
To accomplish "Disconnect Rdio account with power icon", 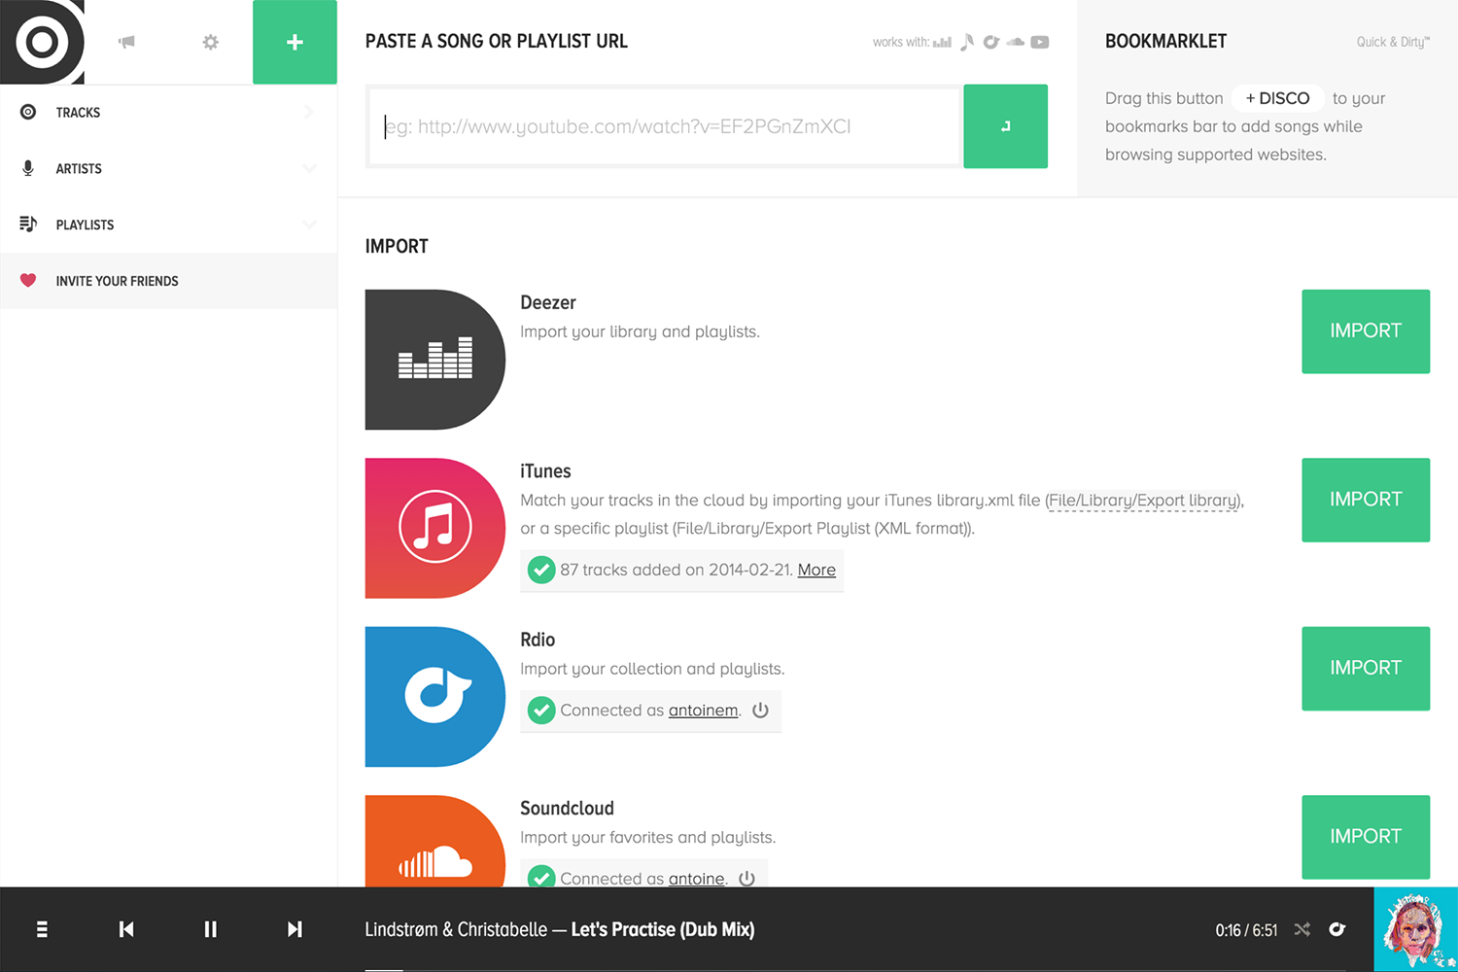I will pos(761,711).
